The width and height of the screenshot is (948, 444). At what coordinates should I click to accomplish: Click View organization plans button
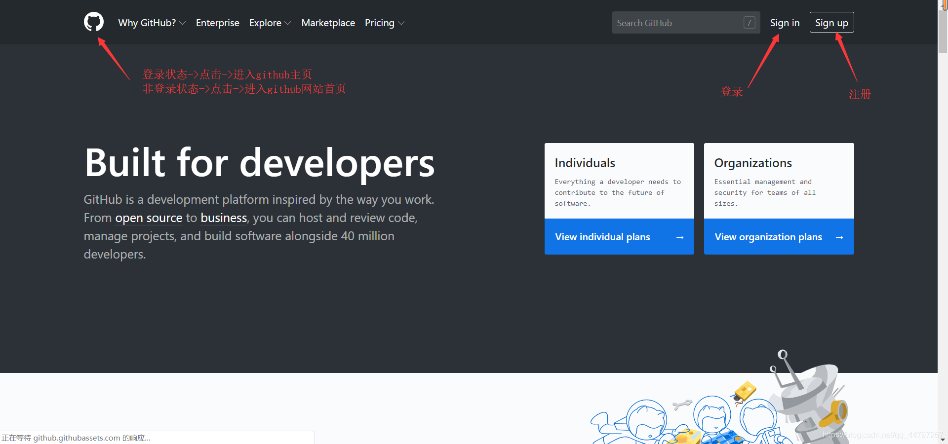click(779, 237)
